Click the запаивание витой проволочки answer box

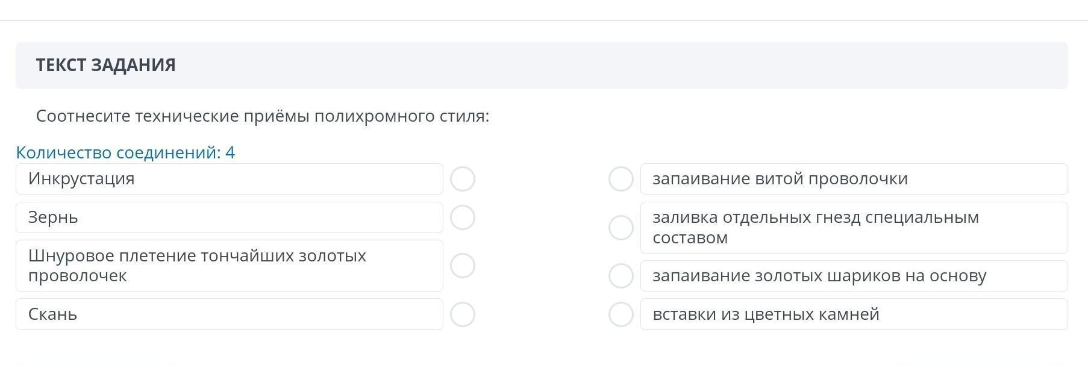(854, 179)
